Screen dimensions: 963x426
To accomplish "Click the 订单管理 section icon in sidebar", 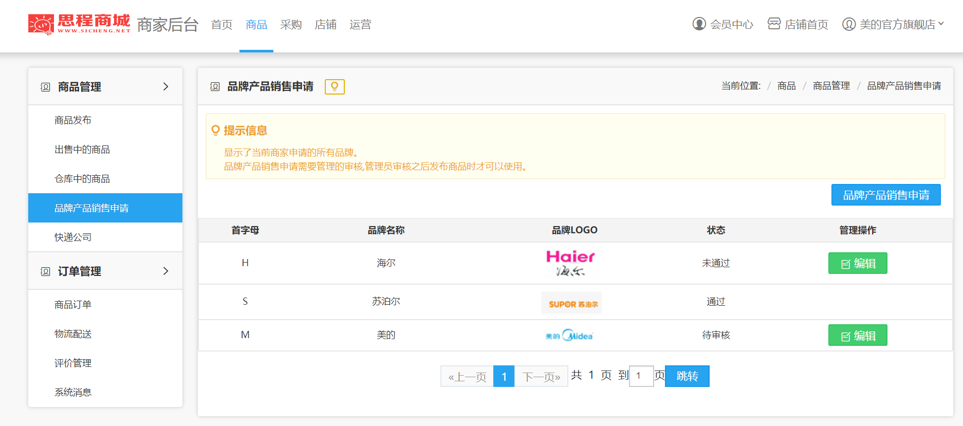I will click(45, 271).
